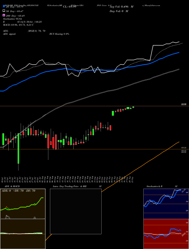The image size is (189, 249).
Task: Select the '30 Day = 69.47' legend text
Action: tap(14, 11)
